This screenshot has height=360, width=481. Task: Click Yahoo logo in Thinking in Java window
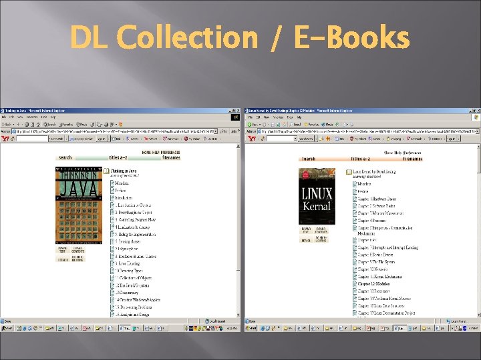(5, 139)
